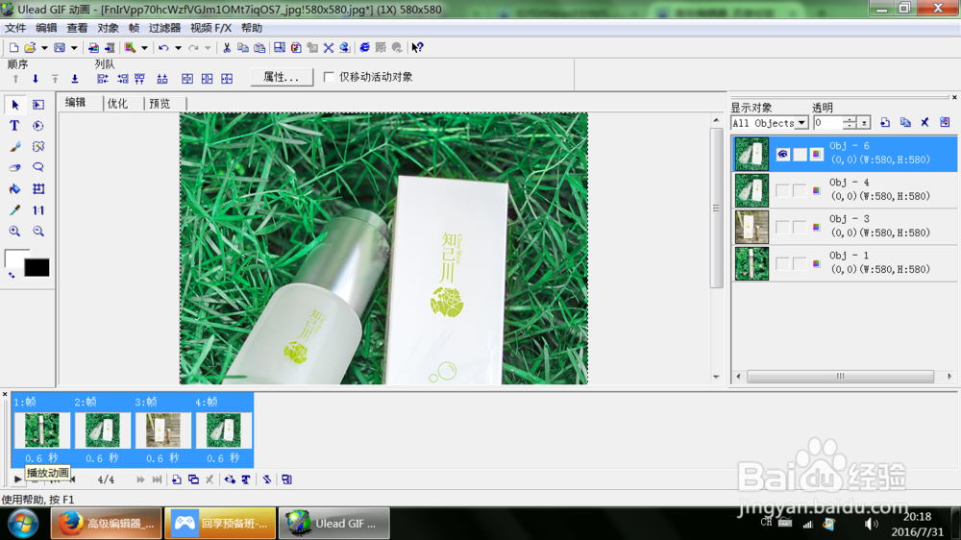961x540 pixels.
Task: Choose the eyedropper tool
Action: point(14,210)
